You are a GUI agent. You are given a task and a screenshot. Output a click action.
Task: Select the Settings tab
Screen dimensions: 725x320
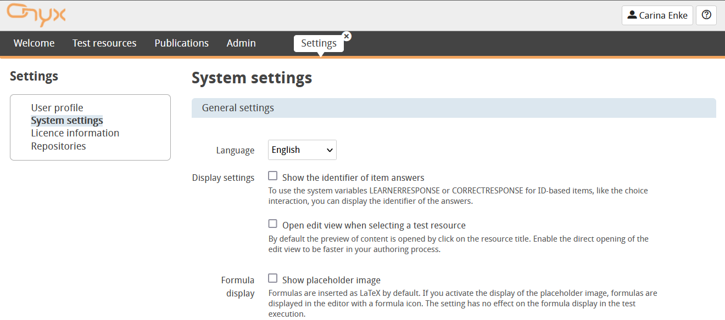319,44
